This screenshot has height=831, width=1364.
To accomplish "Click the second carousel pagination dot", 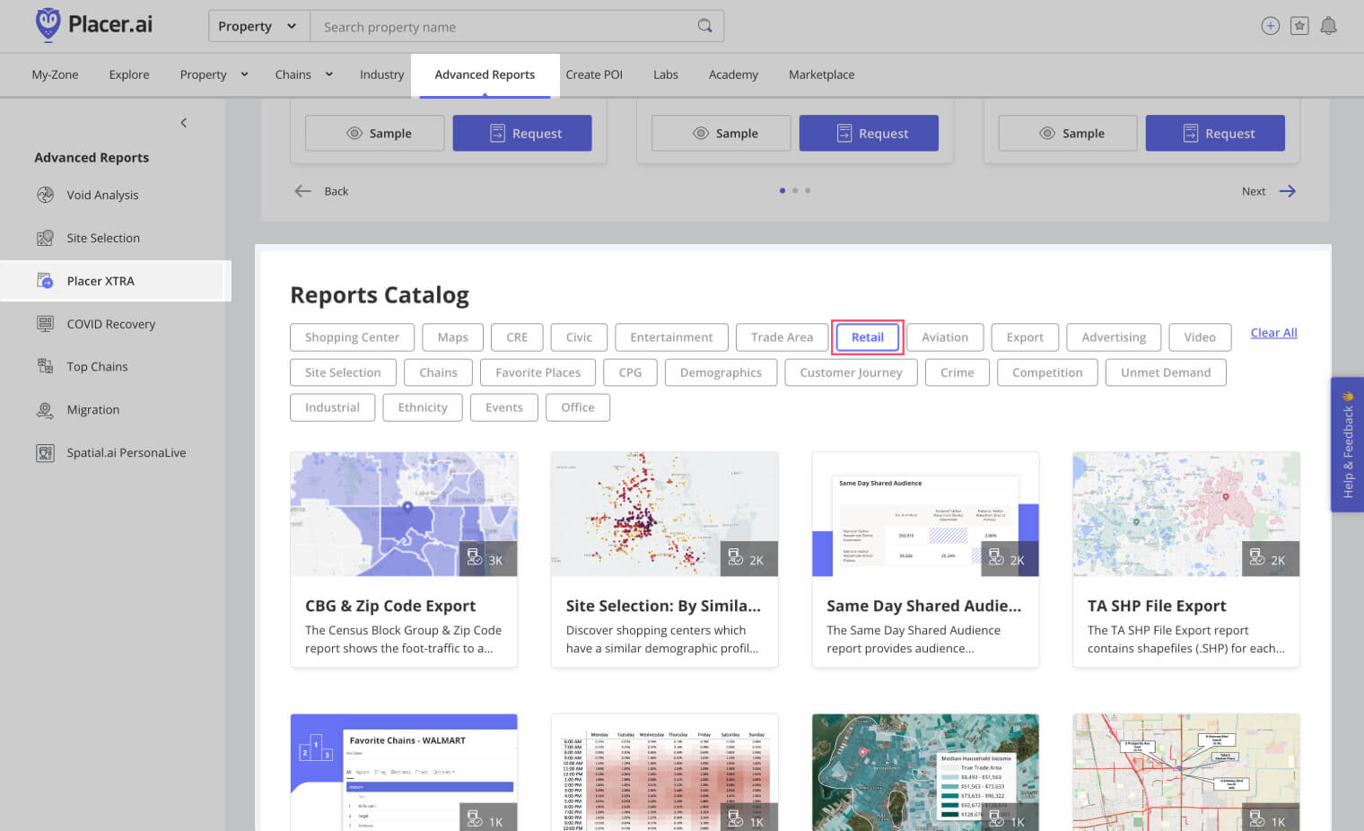I will [x=795, y=190].
